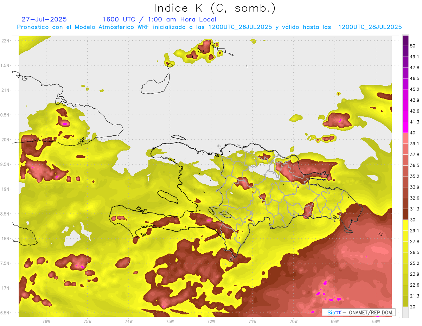The image size is (422, 326).
Task: Click the colorbar value '35.2'
Action: [x=415, y=176]
